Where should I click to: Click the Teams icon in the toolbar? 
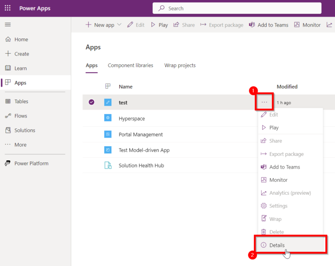coord(252,24)
